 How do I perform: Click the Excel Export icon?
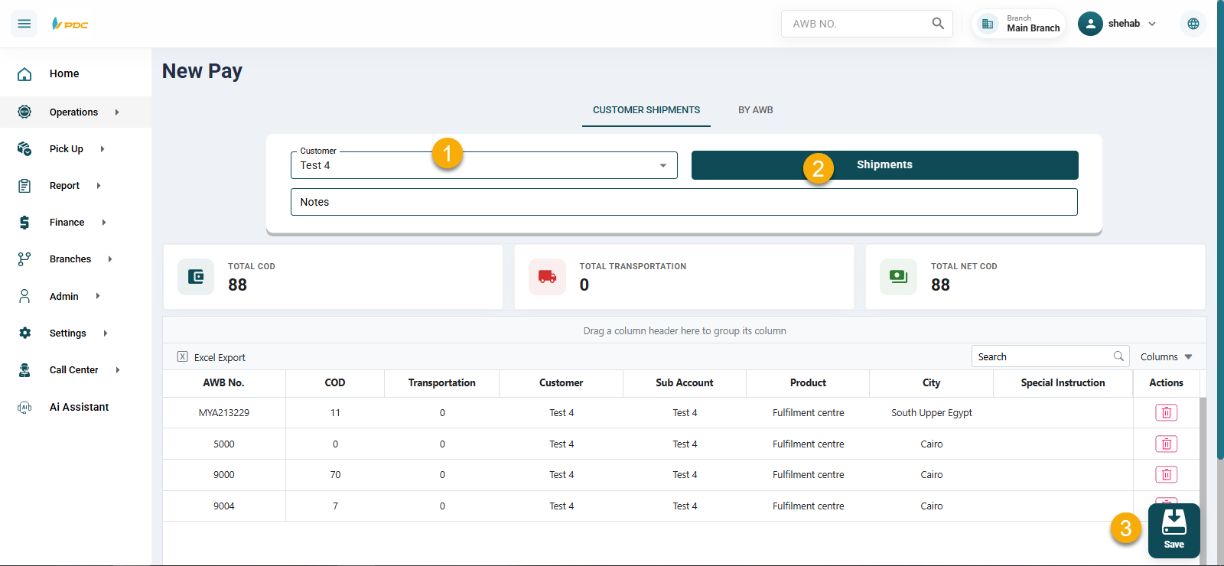click(183, 357)
